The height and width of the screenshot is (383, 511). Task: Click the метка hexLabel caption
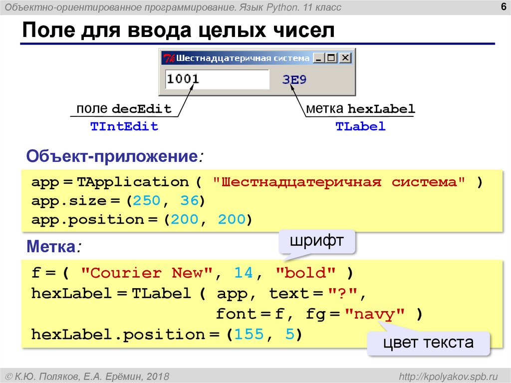tap(360, 109)
